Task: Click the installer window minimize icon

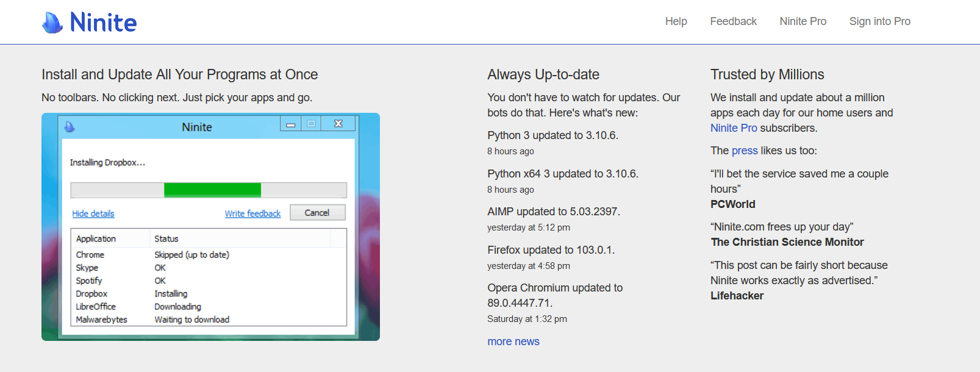Action: (x=291, y=124)
